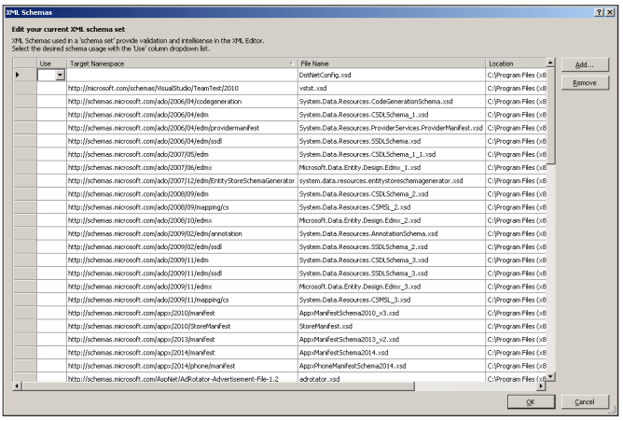The height and width of the screenshot is (421, 623).
Task: Click the Add... button
Action: [x=585, y=64]
